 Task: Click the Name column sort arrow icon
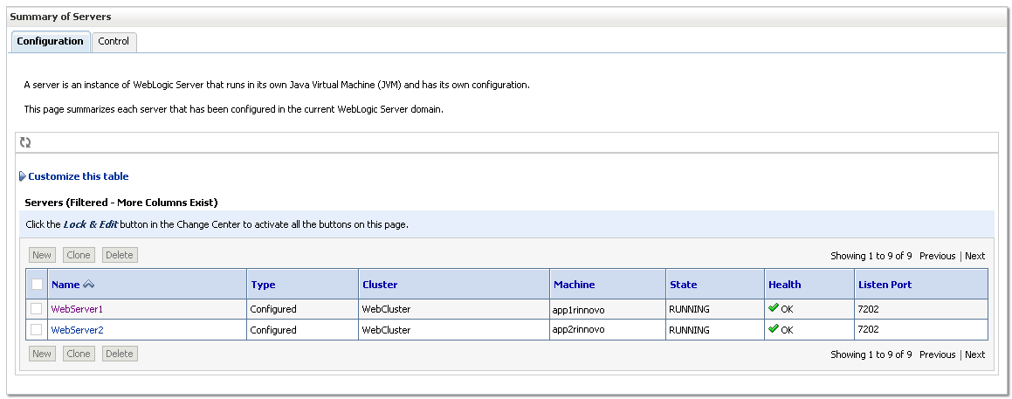[x=88, y=285]
